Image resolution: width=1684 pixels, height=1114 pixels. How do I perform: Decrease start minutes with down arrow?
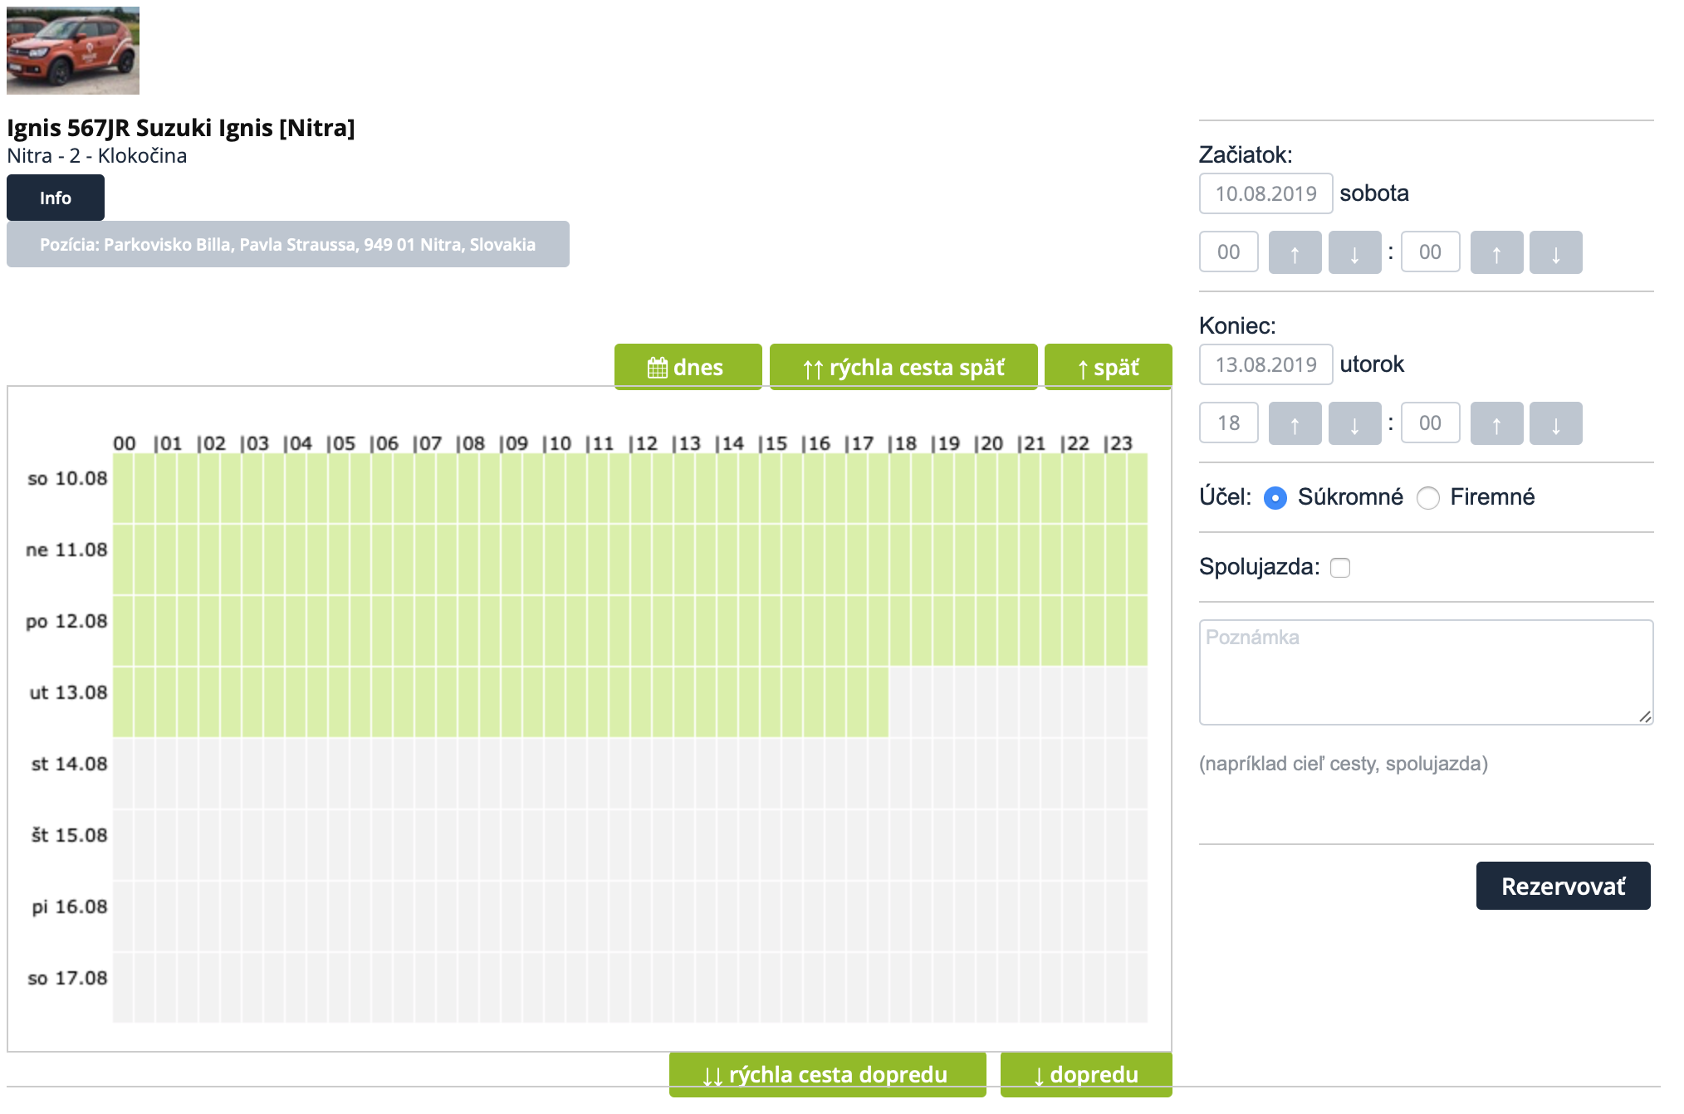tap(1555, 252)
